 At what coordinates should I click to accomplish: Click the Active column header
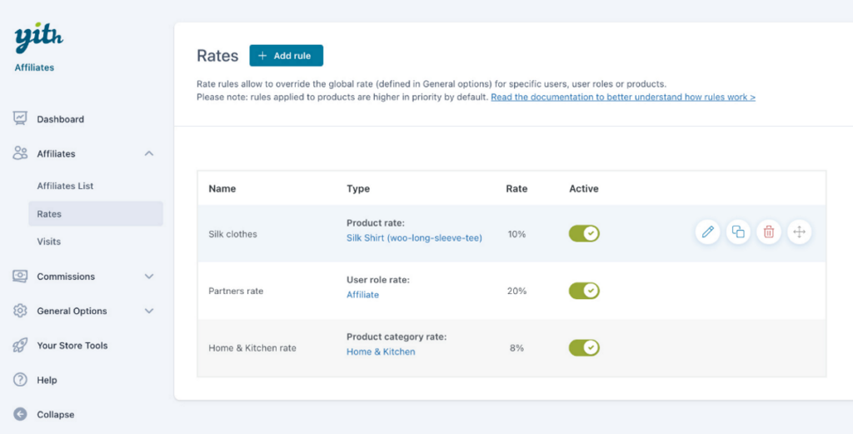click(584, 189)
